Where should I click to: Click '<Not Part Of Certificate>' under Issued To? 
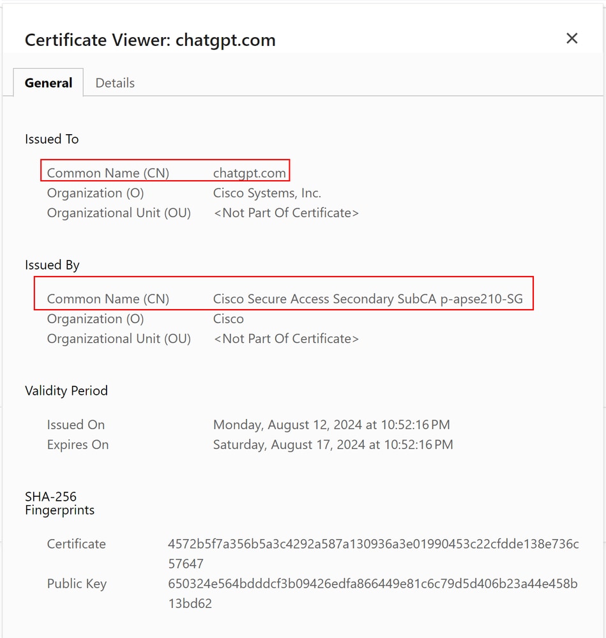tap(286, 213)
